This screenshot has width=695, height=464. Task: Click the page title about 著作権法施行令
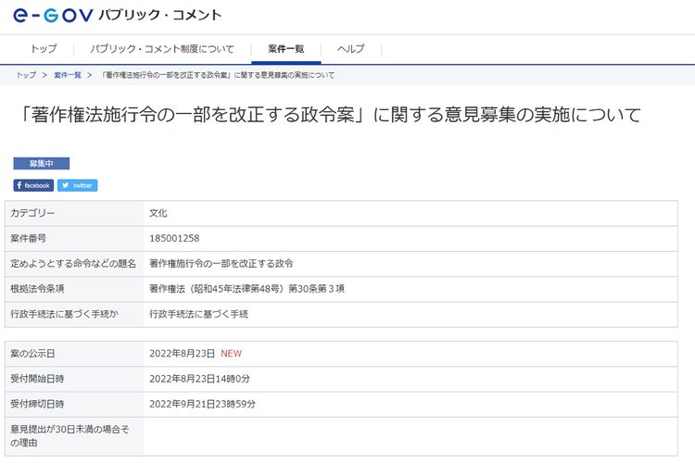pyautogui.click(x=330, y=116)
